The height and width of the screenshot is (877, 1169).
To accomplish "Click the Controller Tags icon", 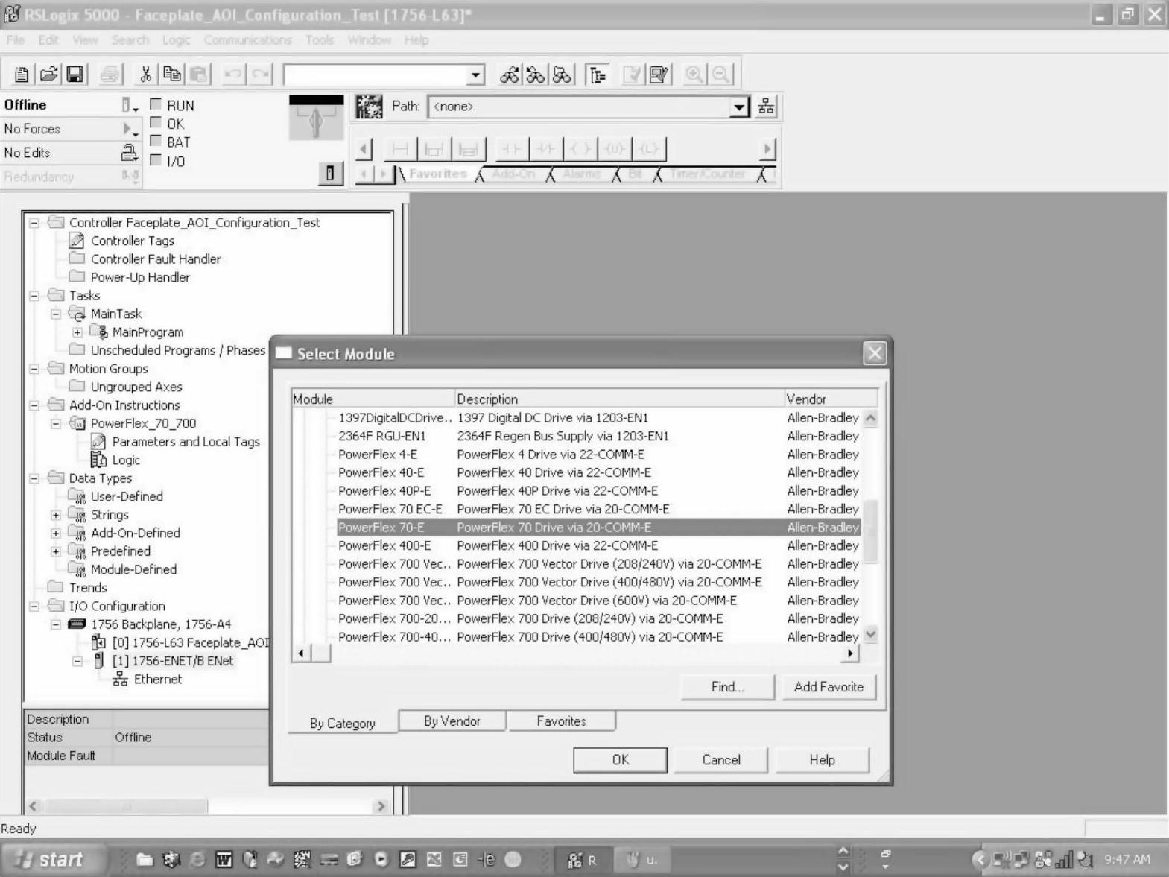I will [x=77, y=240].
